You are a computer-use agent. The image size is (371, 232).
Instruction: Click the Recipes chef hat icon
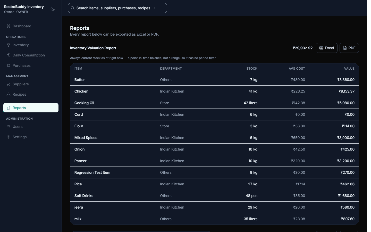(9, 94)
